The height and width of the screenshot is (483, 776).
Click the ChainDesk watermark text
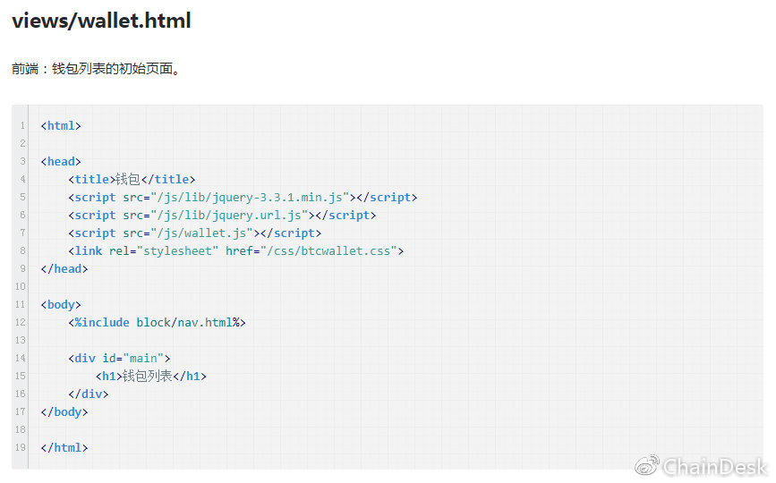[x=713, y=466]
